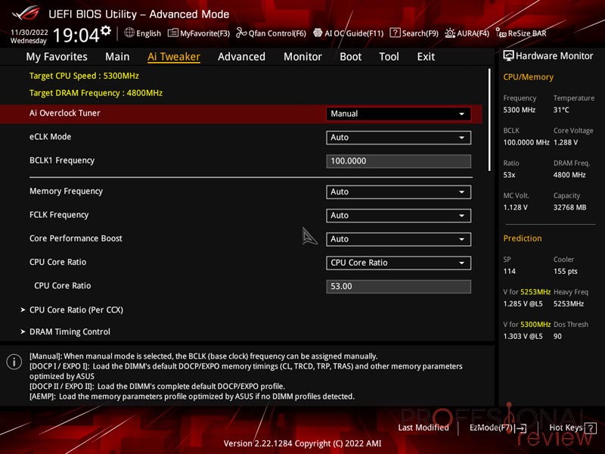
Task: Click the English language globe icon
Action: click(x=129, y=33)
